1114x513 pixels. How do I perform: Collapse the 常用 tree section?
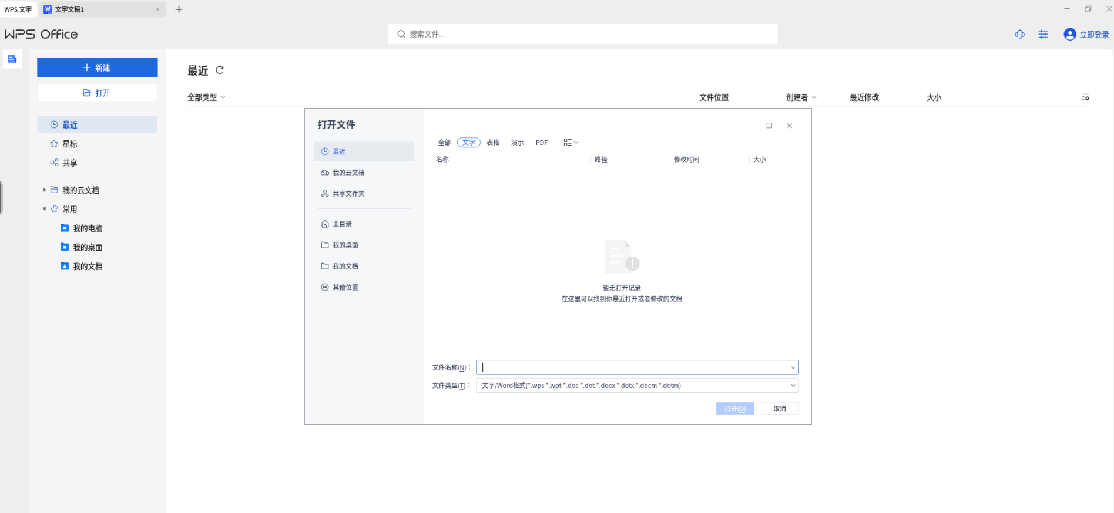point(44,209)
